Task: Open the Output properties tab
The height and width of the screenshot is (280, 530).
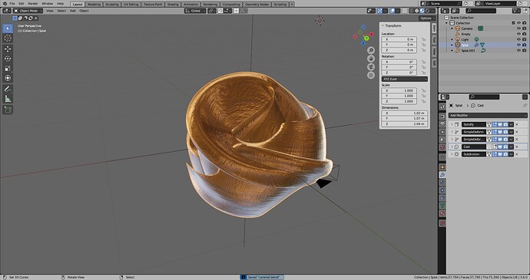Action: [x=442, y=124]
